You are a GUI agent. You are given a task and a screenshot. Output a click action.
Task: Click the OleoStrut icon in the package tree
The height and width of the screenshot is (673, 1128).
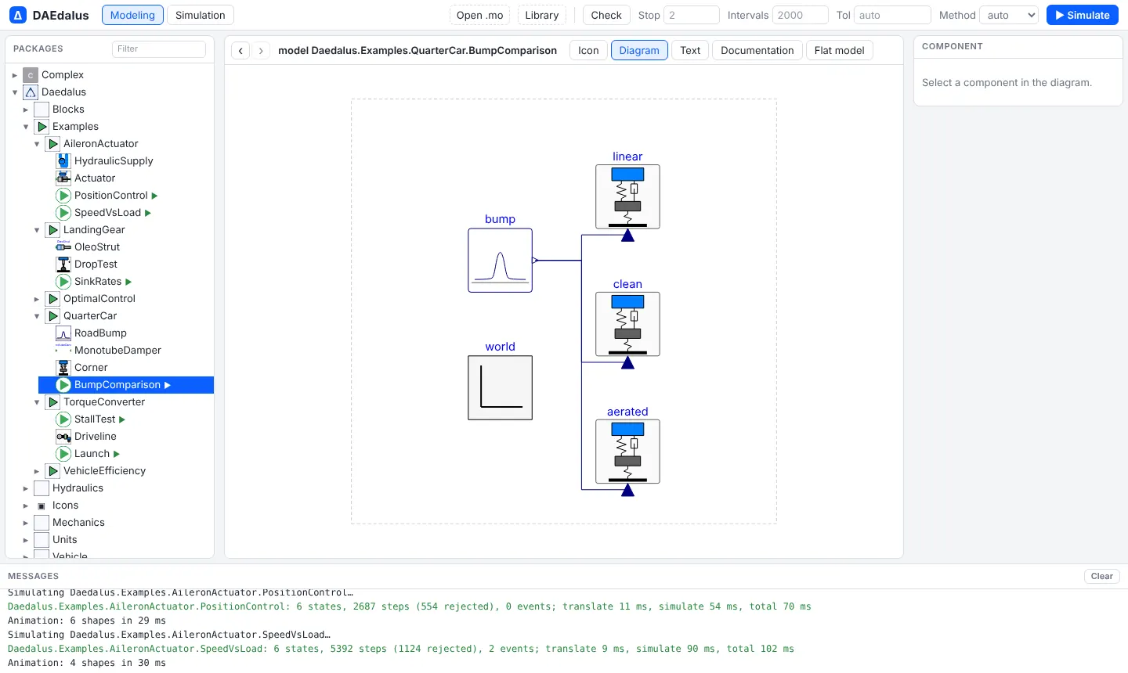63,247
